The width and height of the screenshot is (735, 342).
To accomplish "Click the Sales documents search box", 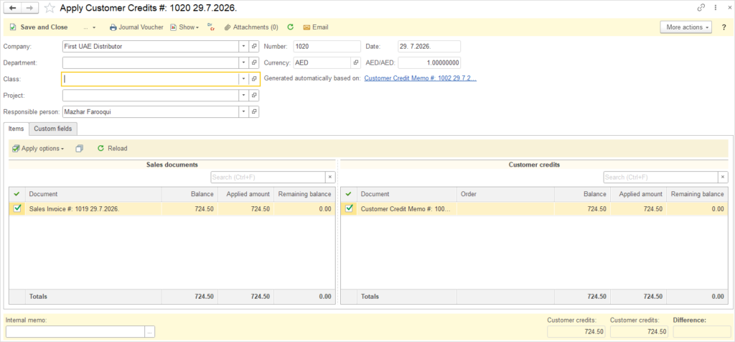I will coord(268,177).
